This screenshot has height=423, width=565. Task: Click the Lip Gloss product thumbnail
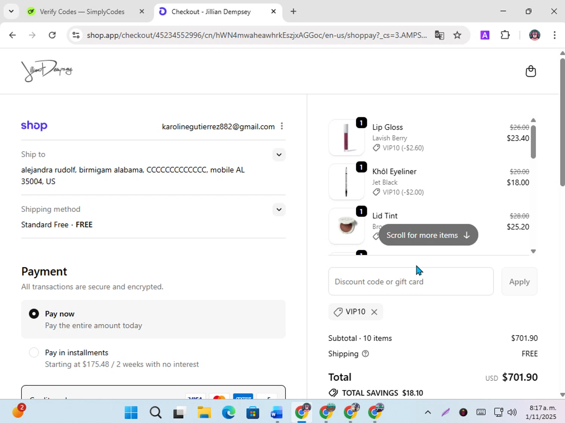point(347,137)
